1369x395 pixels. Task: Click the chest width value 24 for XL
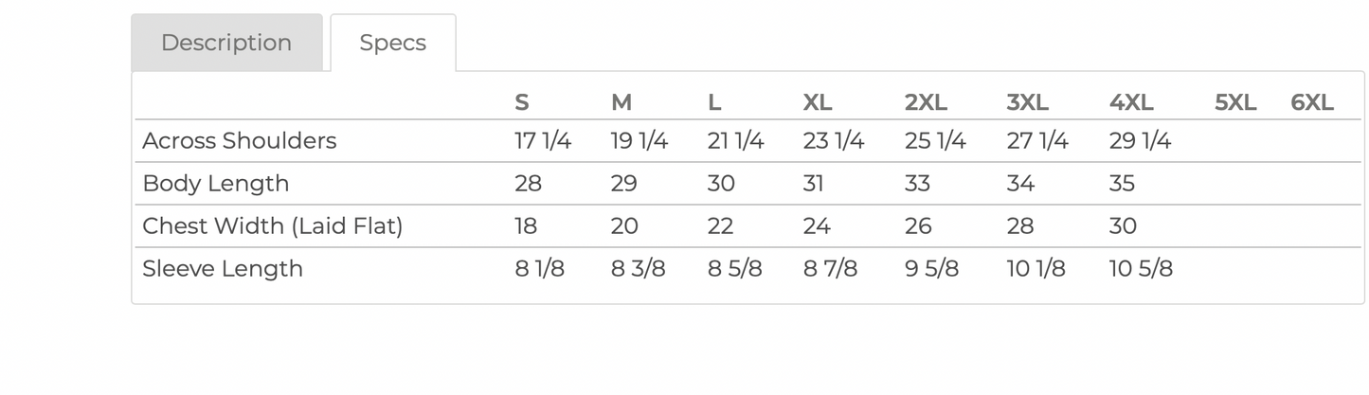click(817, 226)
